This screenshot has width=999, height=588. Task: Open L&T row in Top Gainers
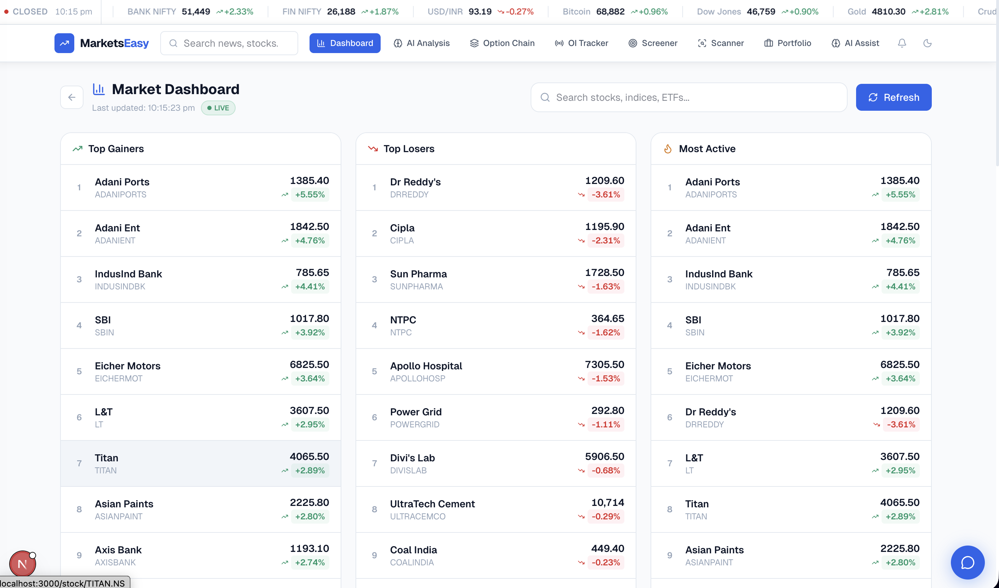click(x=201, y=417)
